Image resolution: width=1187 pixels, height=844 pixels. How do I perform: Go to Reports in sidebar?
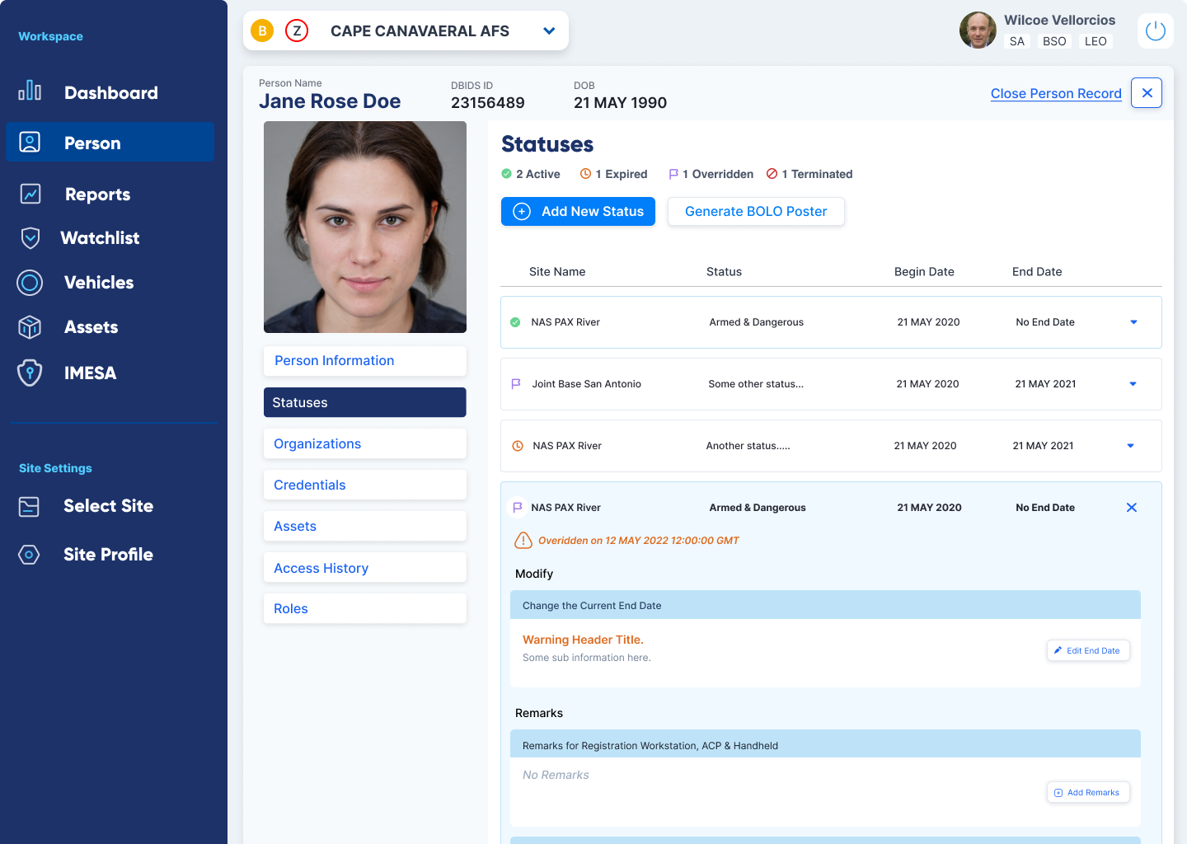pos(97,195)
